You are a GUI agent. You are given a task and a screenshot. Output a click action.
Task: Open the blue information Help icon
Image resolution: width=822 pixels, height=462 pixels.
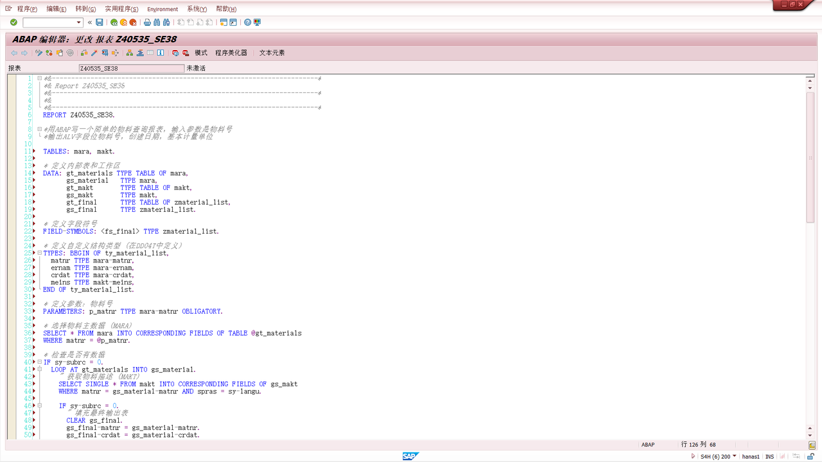pyautogui.click(x=161, y=53)
